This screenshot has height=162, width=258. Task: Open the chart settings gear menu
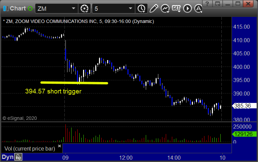tap(84, 8)
